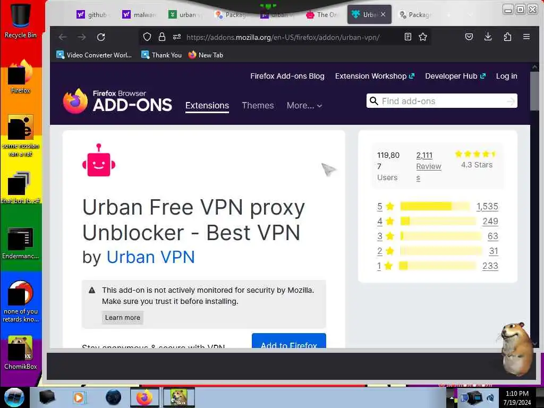Click the 1,535 five-star count
Viewport: 544px width, 408px height.
(x=487, y=207)
